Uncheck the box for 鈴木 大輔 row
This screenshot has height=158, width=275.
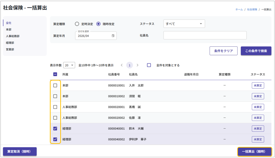click(x=55, y=129)
